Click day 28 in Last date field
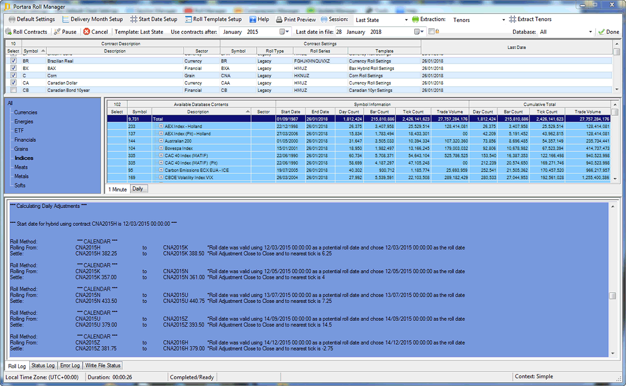This screenshot has height=386, width=626. [x=339, y=32]
